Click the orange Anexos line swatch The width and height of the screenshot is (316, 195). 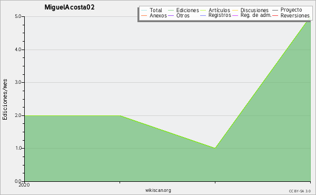point(144,15)
